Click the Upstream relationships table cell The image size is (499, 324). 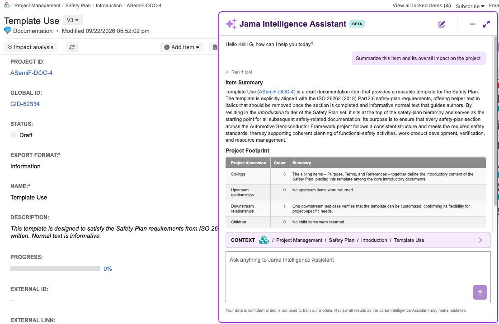[x=248, y=193]
